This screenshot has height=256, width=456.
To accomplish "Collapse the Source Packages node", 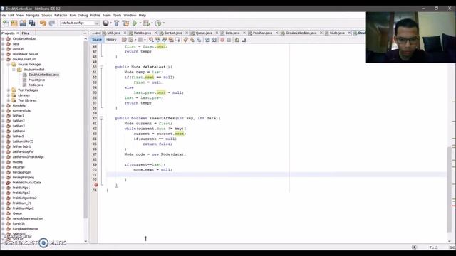I will (9, 65).
